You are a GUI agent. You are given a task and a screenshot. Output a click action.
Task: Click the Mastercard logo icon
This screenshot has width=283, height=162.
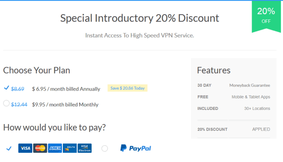pyautogui.click(x=40, y=148)
